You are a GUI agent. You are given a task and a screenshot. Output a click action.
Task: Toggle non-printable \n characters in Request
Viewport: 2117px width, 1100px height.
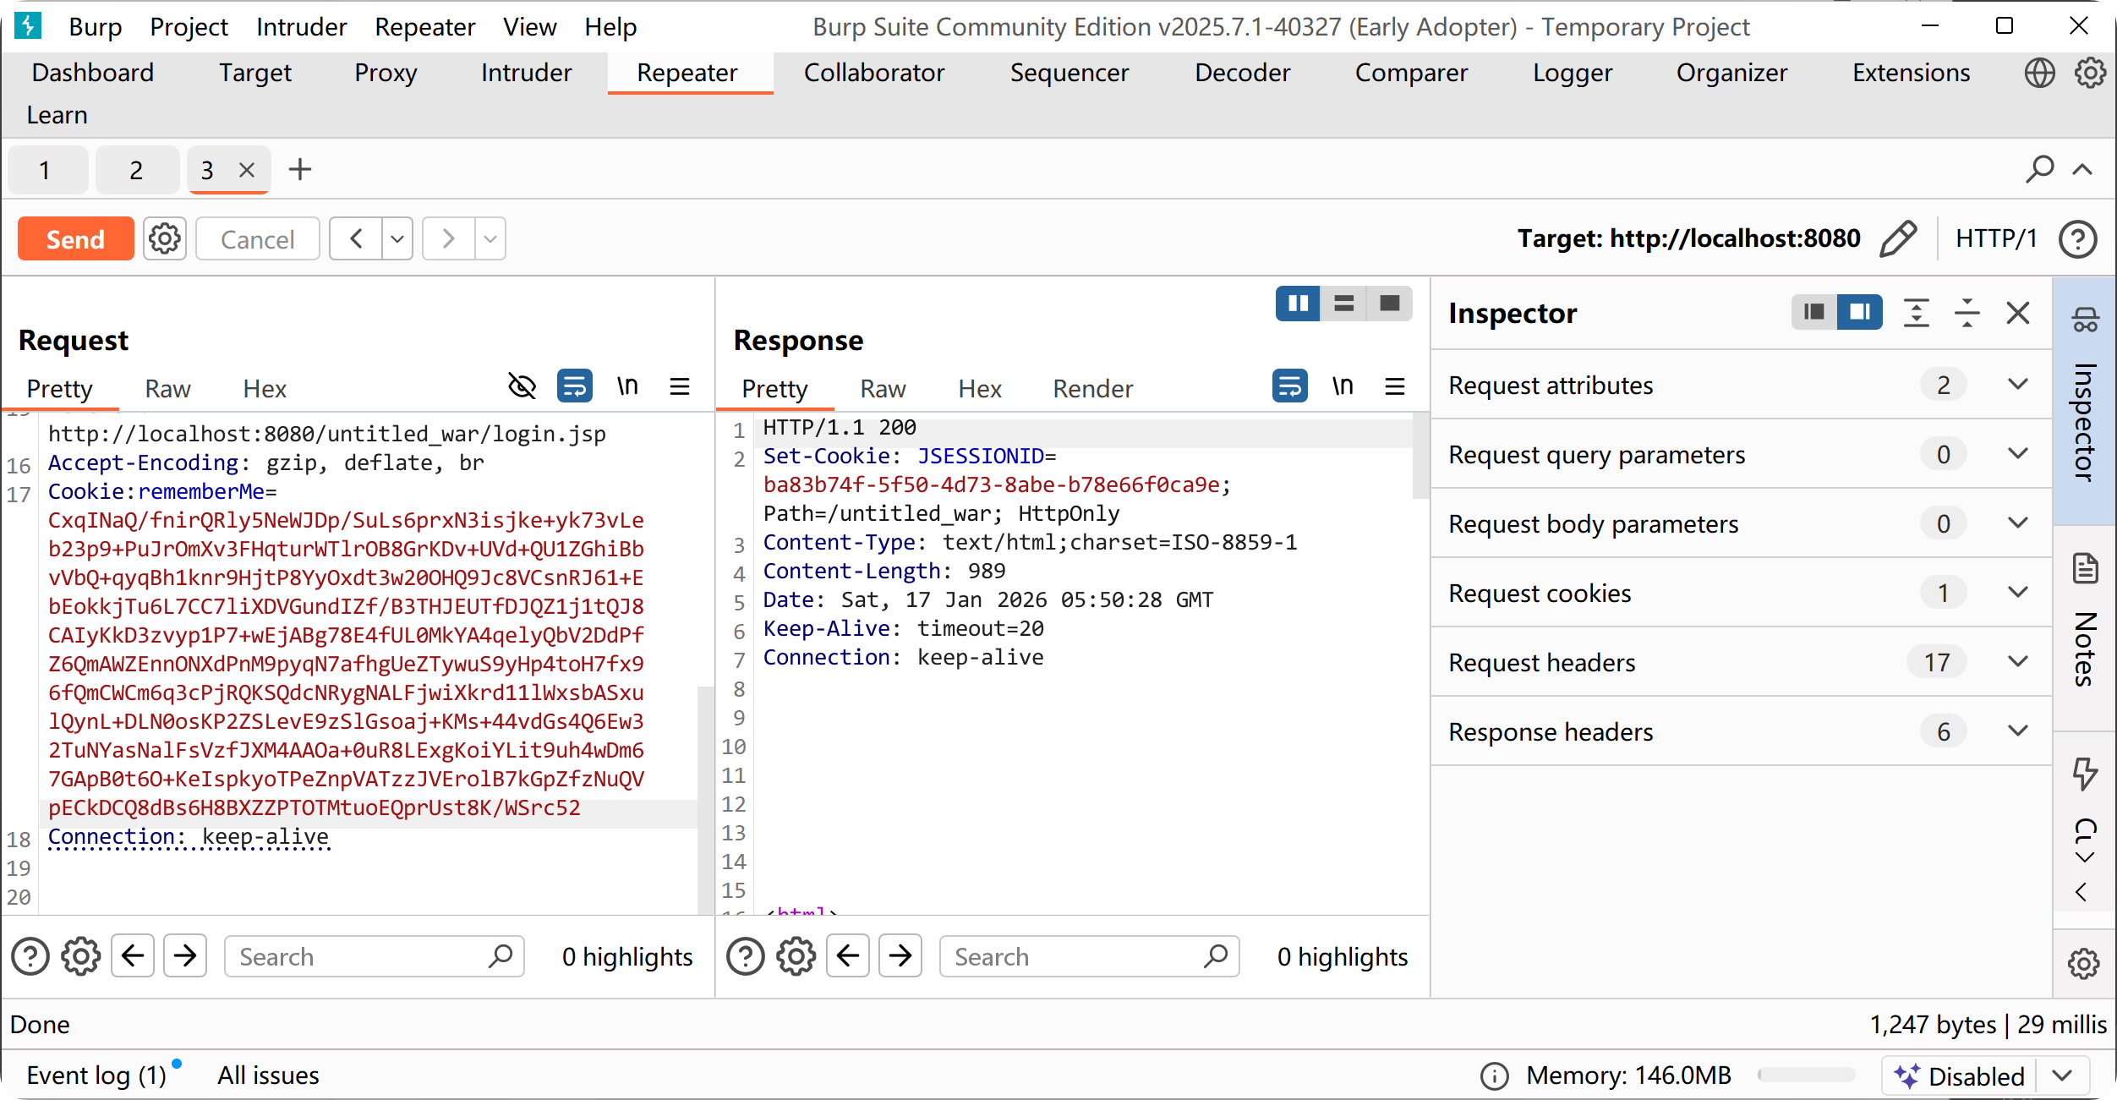[x=627, y=386]
